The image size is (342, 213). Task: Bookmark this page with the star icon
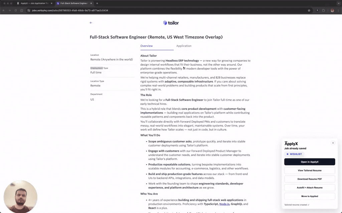tap(309, 10)
